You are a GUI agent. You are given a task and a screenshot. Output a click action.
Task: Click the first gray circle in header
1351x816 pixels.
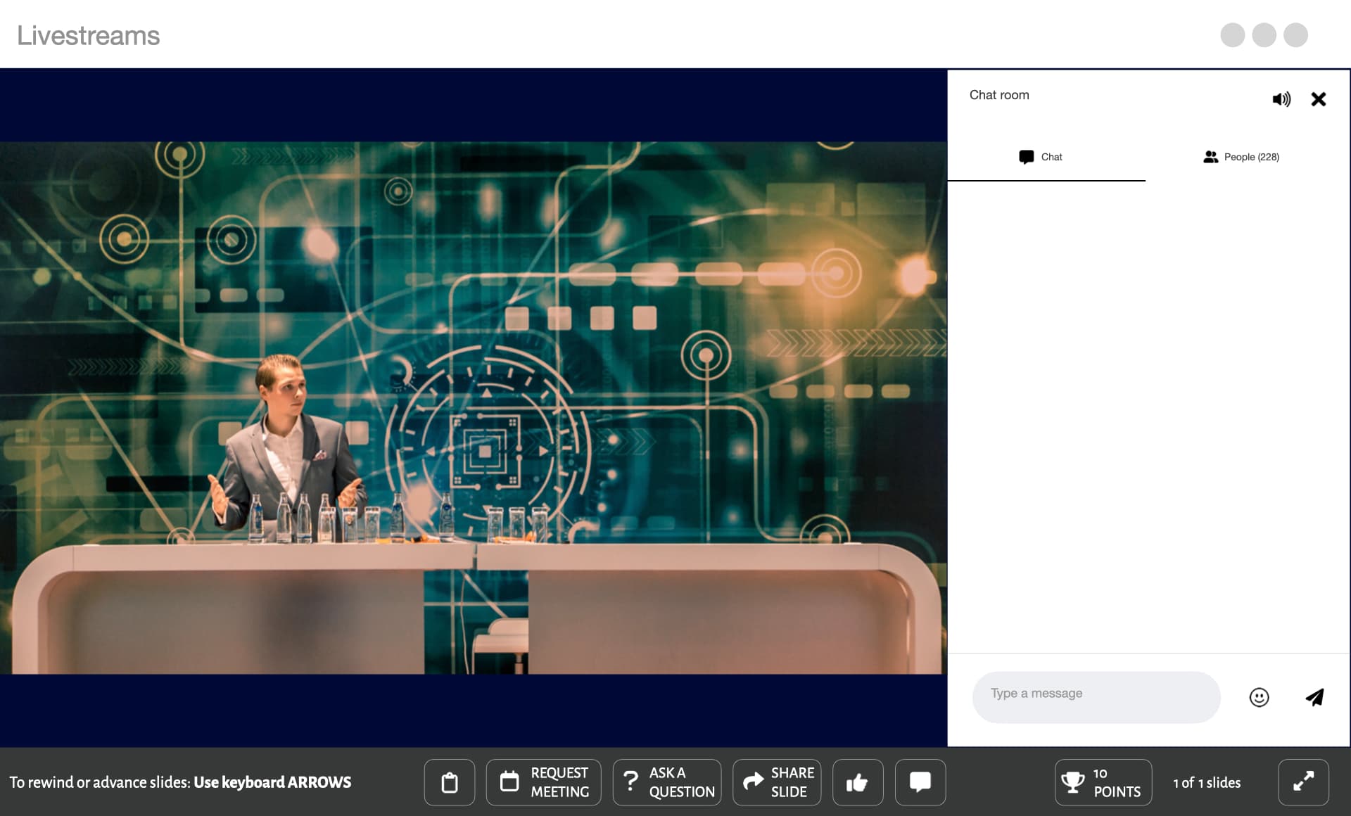coord(1232,35)
